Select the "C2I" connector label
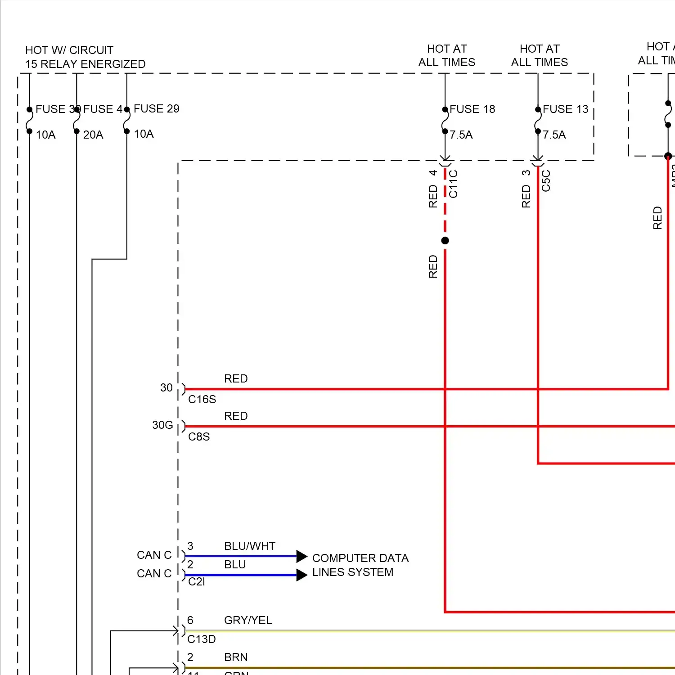The image size is (675, 675). 197,581
